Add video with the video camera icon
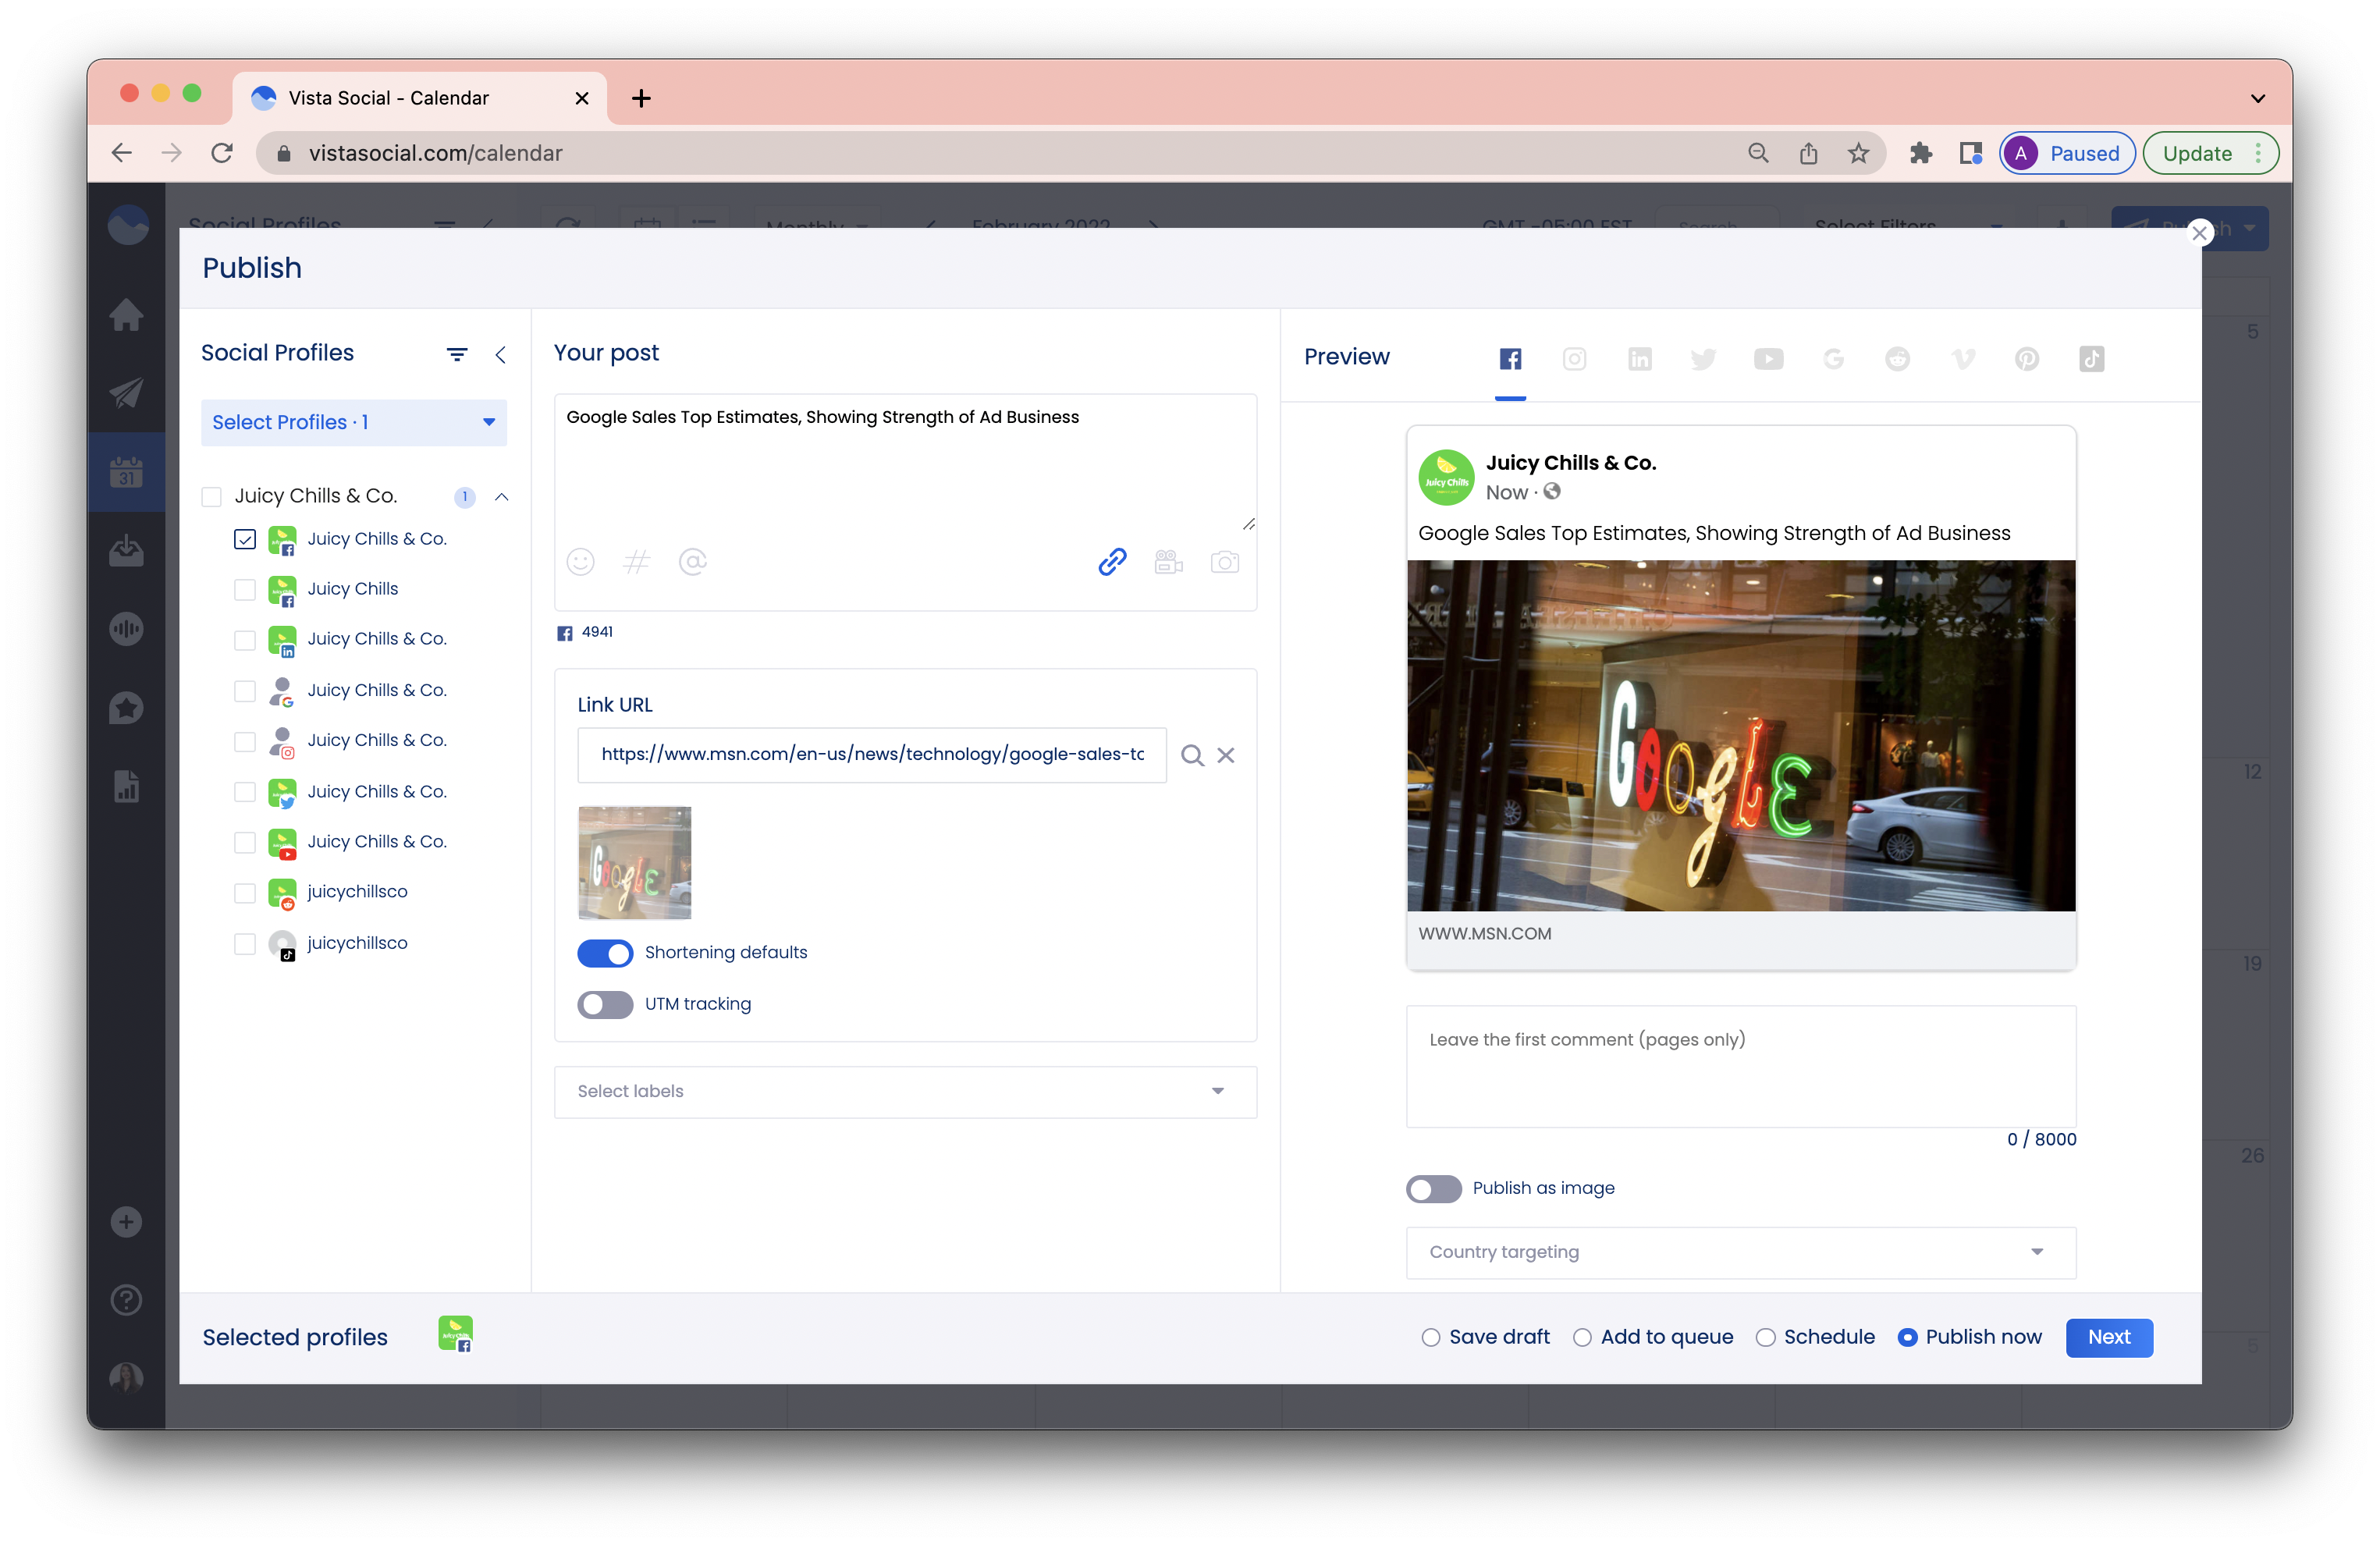Screen dimensions: 2380x1545 point(1168,562)
